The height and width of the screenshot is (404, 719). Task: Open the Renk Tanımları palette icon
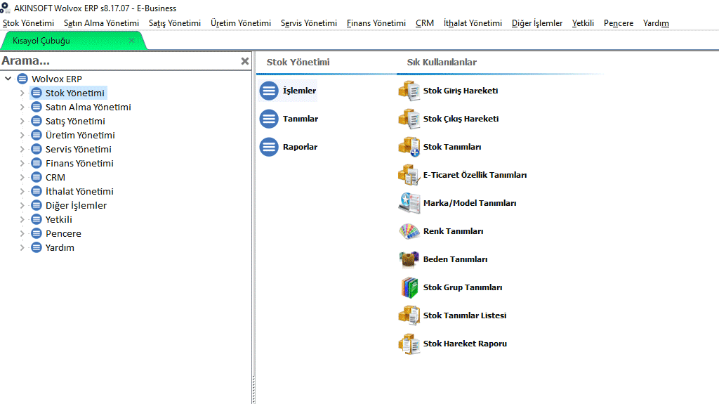pyautogui.click(x=409, y=231)
